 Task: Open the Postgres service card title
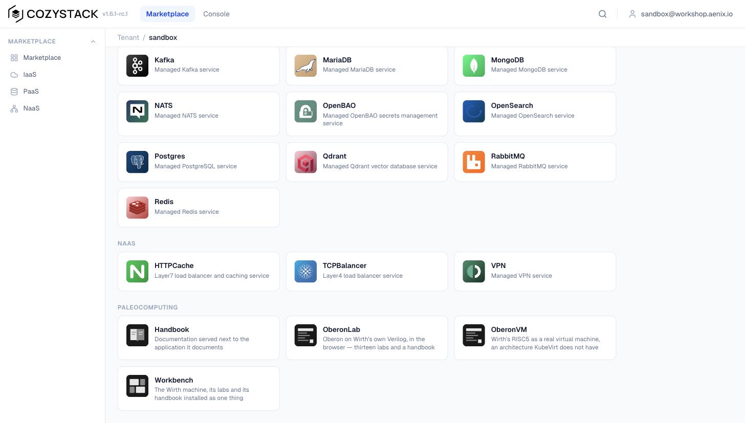tap(170, 156)
